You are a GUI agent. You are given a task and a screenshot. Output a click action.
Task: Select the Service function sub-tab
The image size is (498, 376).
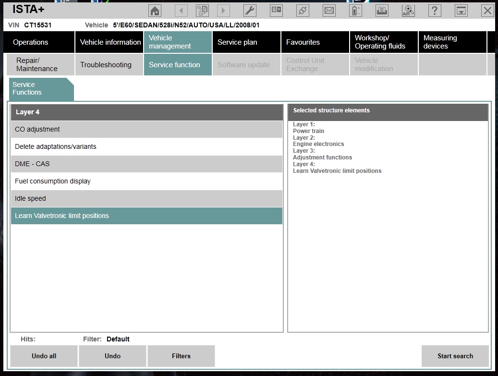[178, 64]
